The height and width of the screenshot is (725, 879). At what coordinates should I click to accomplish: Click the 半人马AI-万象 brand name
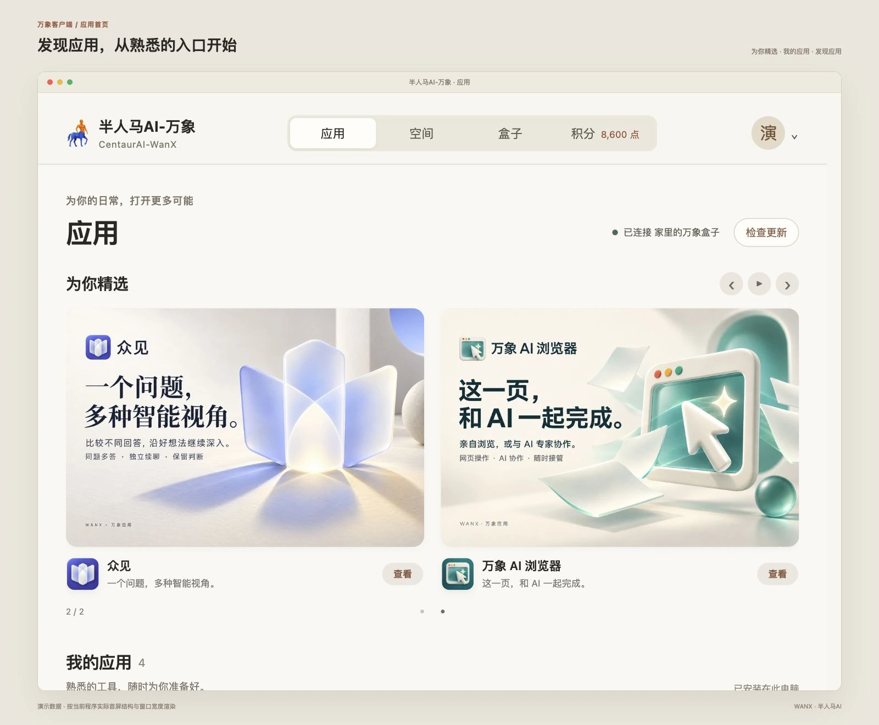(x=147, y=127)
